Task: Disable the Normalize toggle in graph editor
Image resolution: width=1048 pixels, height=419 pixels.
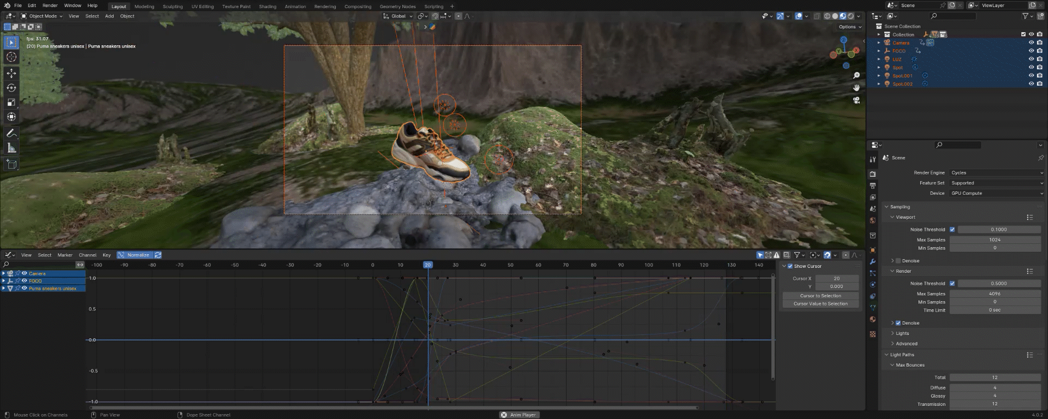Action: coord(134,255)
